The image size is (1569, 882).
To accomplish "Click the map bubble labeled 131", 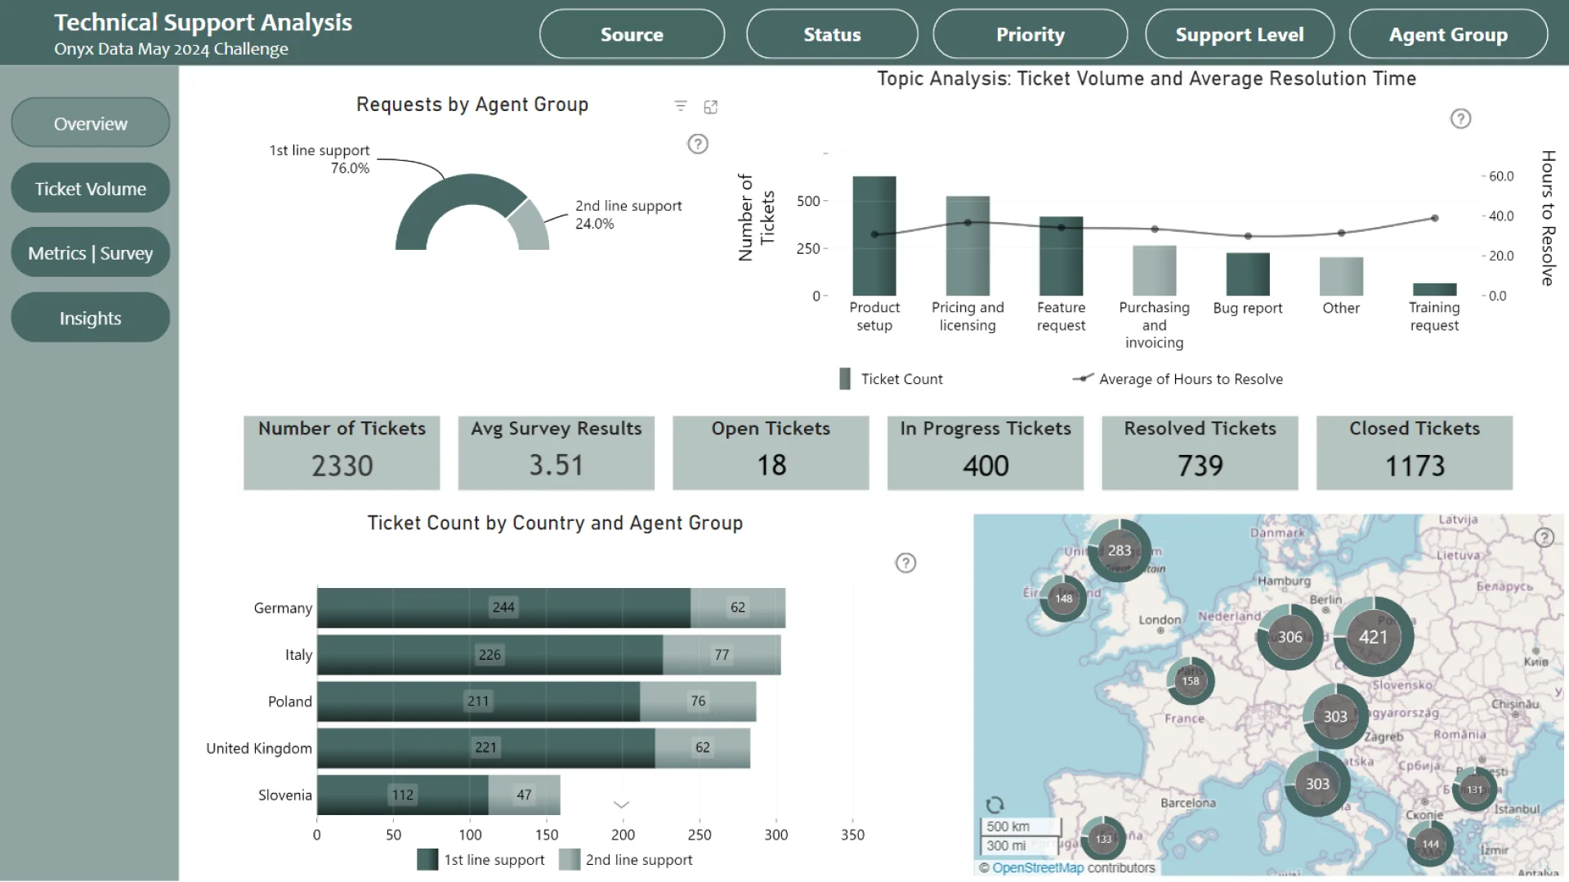I will (1474, 790).
